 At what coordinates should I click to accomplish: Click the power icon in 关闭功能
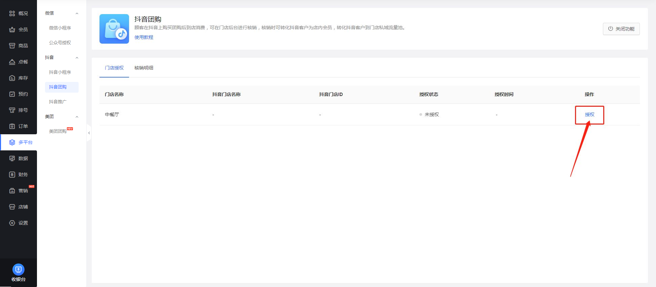coord(611,29)
